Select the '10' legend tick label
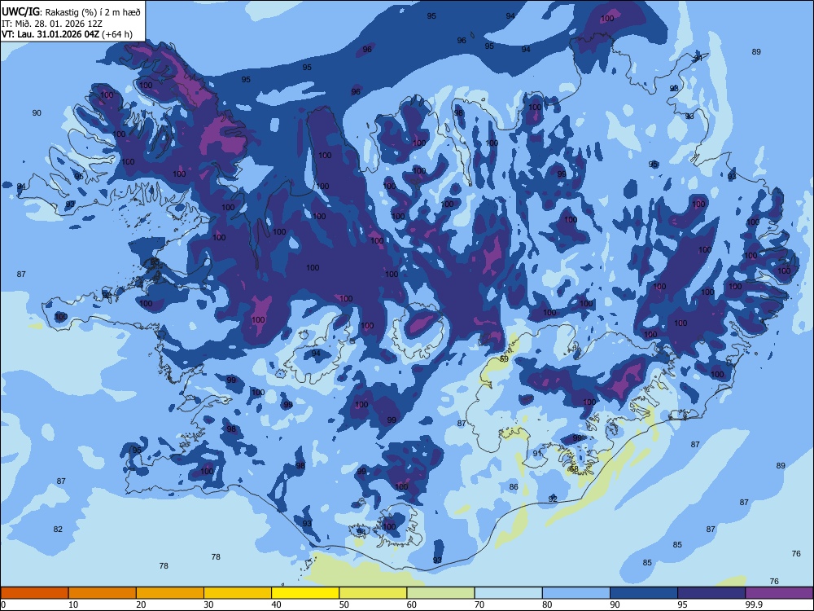The width and height of the screenshot is (814, 611). click(x=73, y=604)
